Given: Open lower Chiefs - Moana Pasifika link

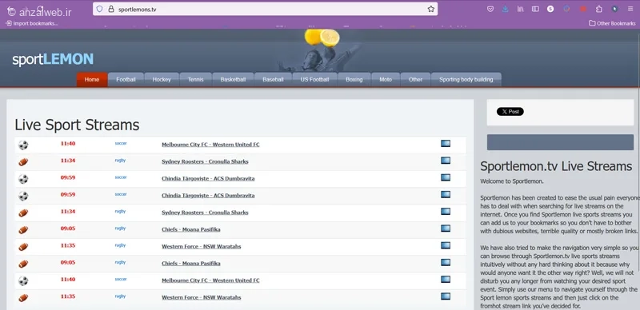Looking at the screenshot, I should pyautogui.click(x=191, y=263).
